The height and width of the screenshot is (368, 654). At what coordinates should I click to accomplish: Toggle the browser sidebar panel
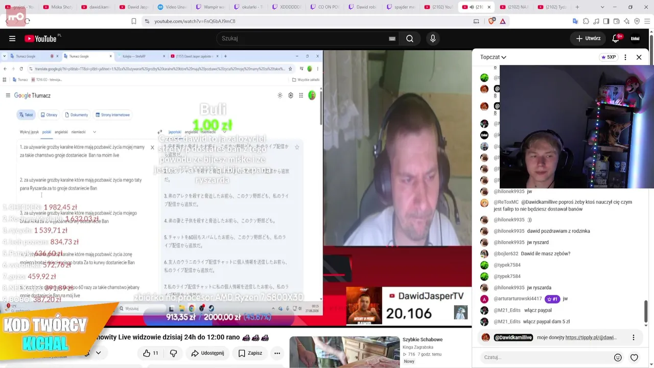606,21
